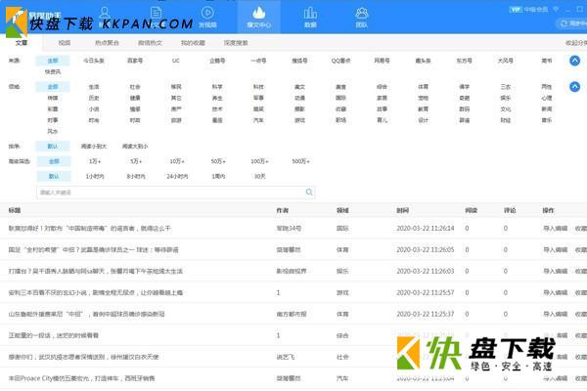Select source 搜狐号
Screen dimensions: 587x391
300,61
